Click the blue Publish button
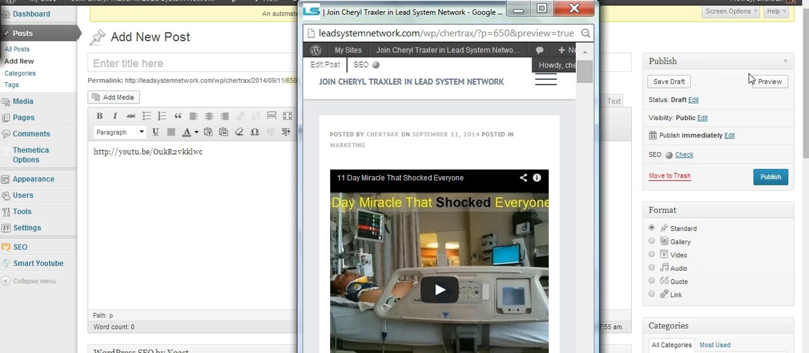This screenshot has width=809, height=353. click(770, 177)
